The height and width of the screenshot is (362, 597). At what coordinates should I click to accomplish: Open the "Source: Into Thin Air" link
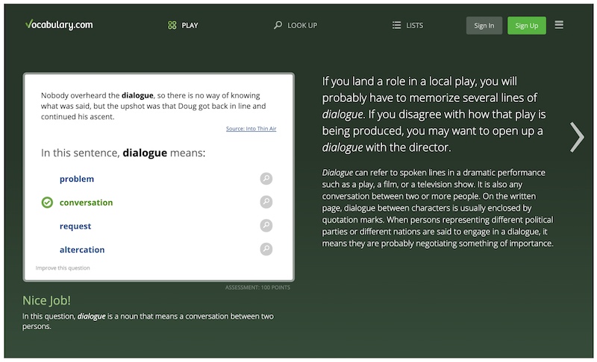(251, 129)
